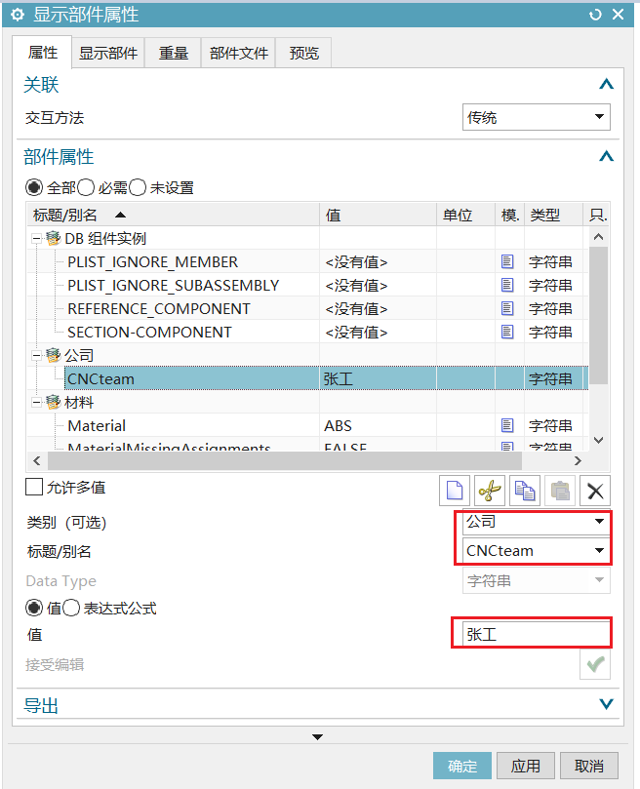Select the 必需 radio button
This screenshot has width=640, height=789.
pos(86,187)
